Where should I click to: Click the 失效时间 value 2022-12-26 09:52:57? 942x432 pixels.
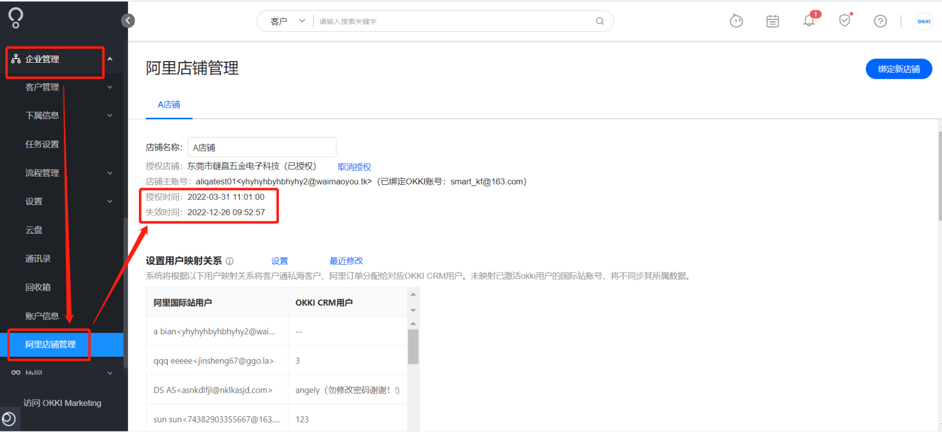pyautogui.click(x=226, y=212)
